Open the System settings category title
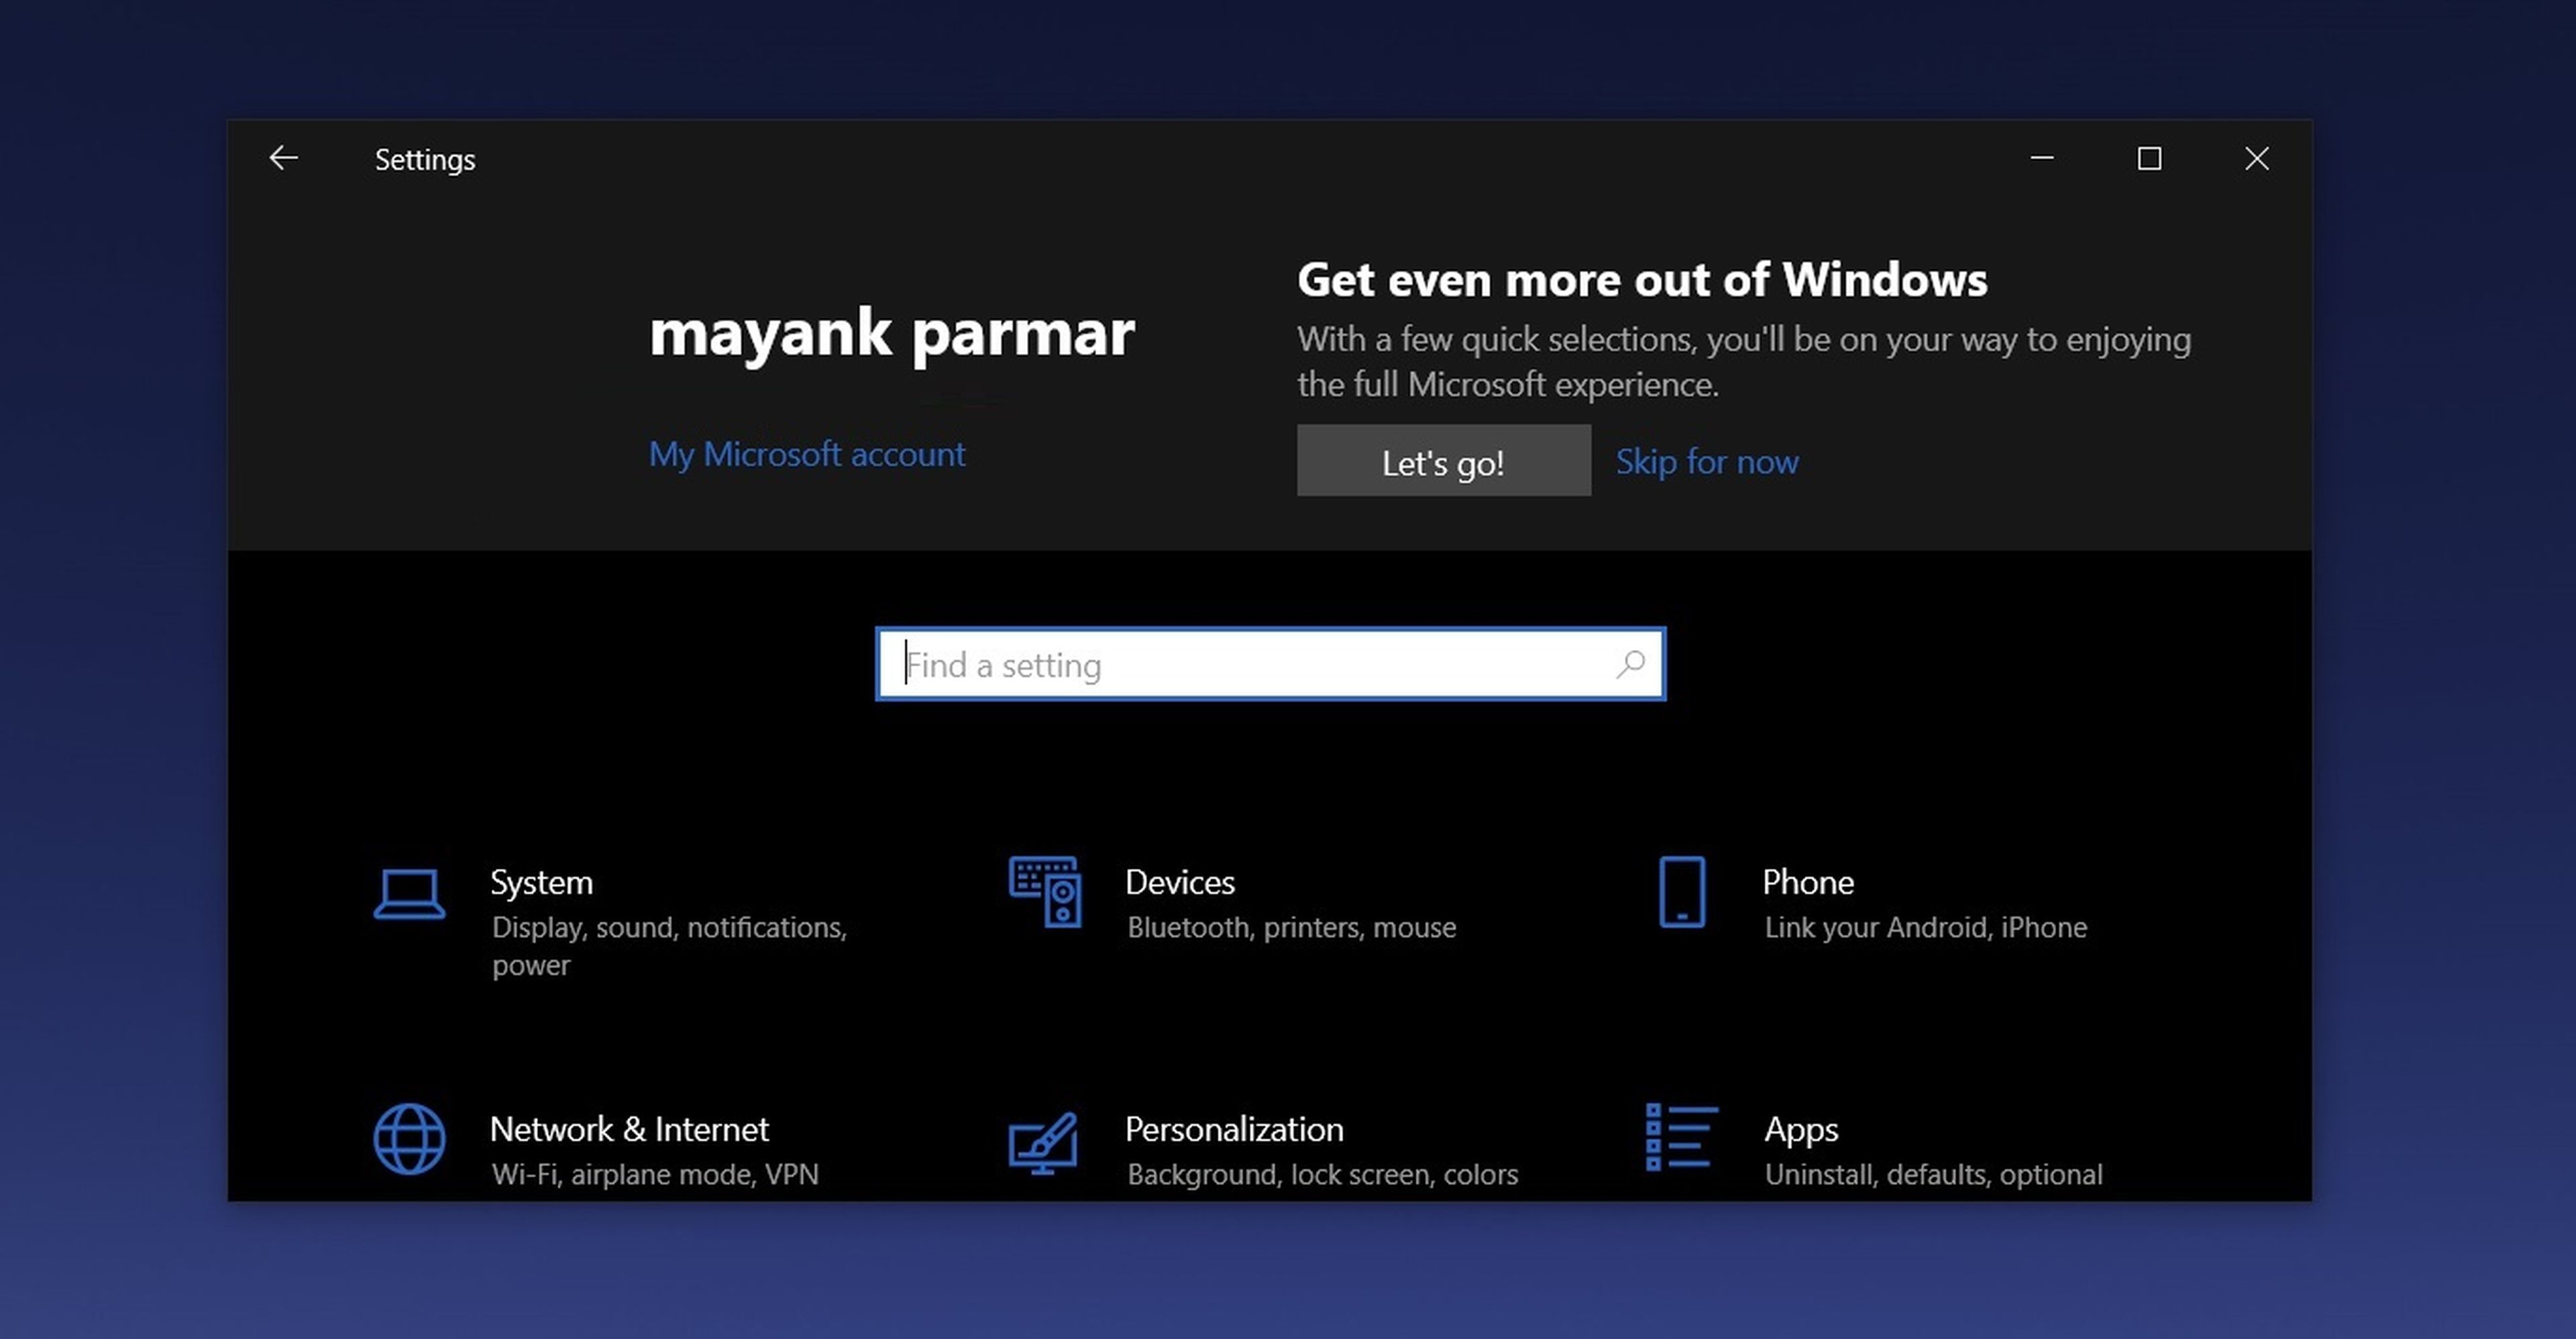The width and height of the screenshot is (2576, 1339). click(x=541, y=882)
